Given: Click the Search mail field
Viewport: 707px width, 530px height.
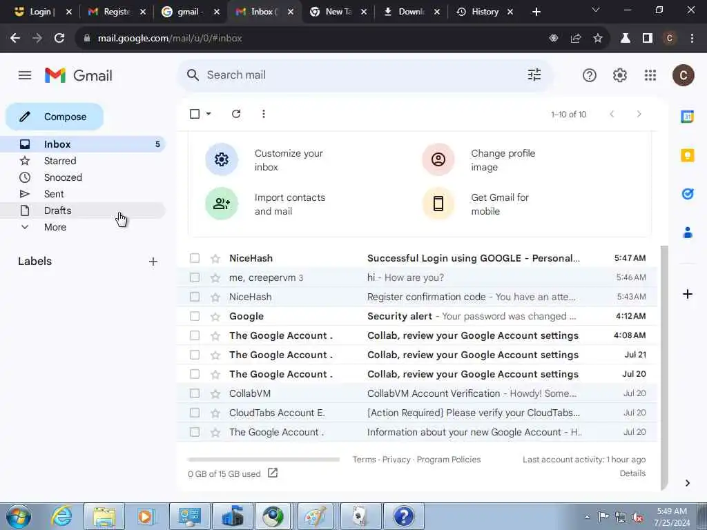Looking at the screenshot, I should pyautogui.click(x=365, y=75).
